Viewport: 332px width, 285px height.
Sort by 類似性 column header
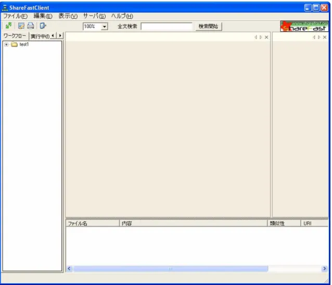[284, 223]
